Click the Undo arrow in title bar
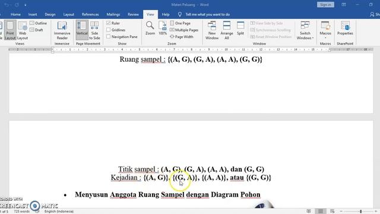The width and height of the screenshot is (380, 214). pyautogui.click(x=7, y=5)
